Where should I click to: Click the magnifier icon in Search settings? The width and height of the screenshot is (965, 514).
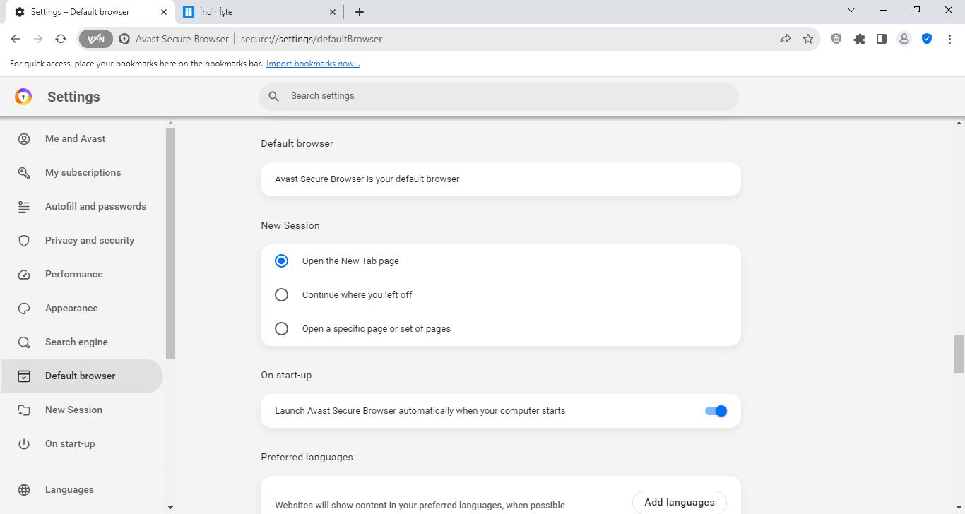[x=274, y=96]
